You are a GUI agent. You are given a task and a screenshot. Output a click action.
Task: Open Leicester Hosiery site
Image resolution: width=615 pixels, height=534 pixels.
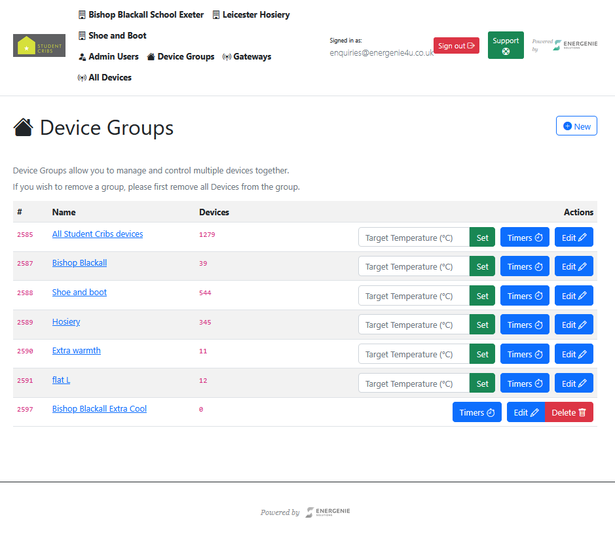point(251,15)
